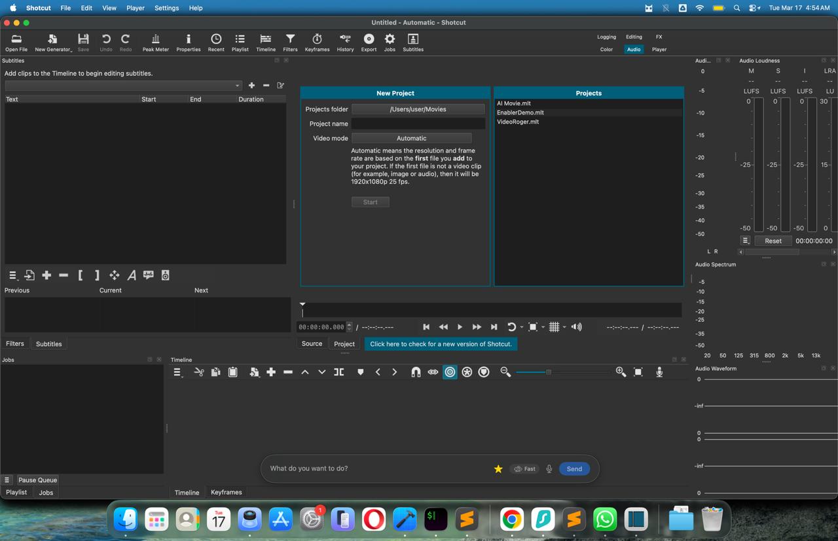Switch to the Editing layout
The height and width of the screenshot is (541, 838).
pos(634,37)
